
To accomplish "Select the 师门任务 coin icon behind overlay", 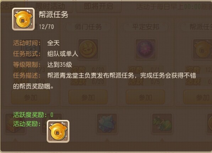I will point(88,49).
